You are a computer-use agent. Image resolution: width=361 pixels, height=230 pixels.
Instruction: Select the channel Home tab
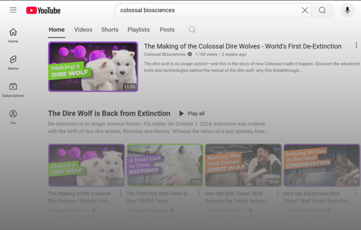[x=57, y=30]
